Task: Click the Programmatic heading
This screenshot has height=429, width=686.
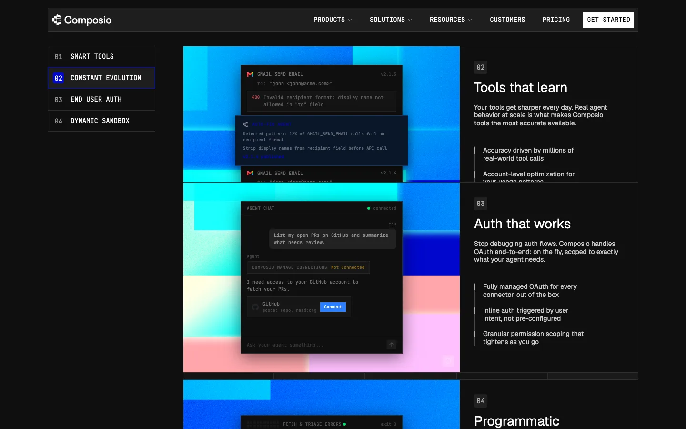Action: 516,421
